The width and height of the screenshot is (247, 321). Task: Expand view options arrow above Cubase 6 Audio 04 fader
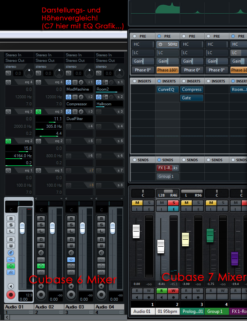(121, 198)
